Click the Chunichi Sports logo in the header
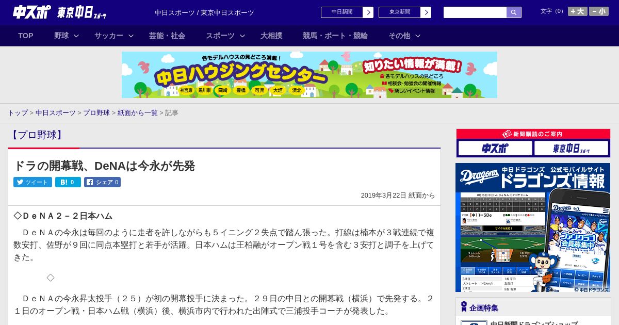Screen dimensions: 619x325 click(32, 12)
